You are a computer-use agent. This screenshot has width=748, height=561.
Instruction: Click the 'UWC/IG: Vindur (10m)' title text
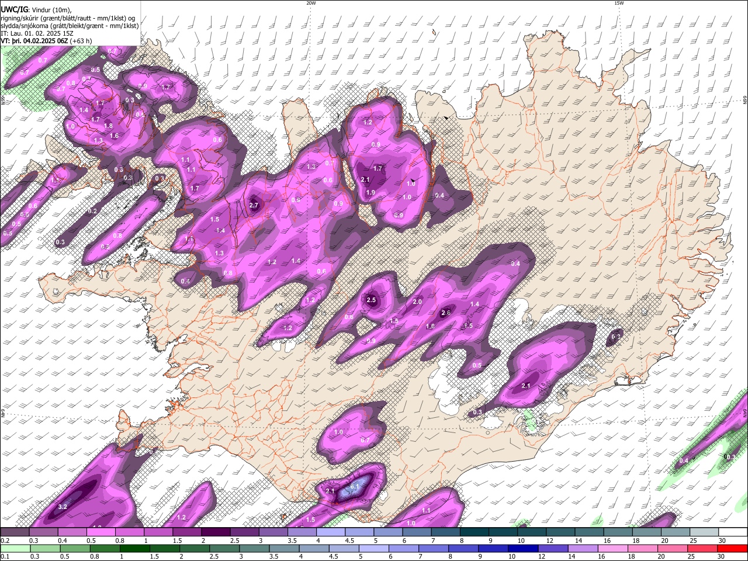click(36, 10)
